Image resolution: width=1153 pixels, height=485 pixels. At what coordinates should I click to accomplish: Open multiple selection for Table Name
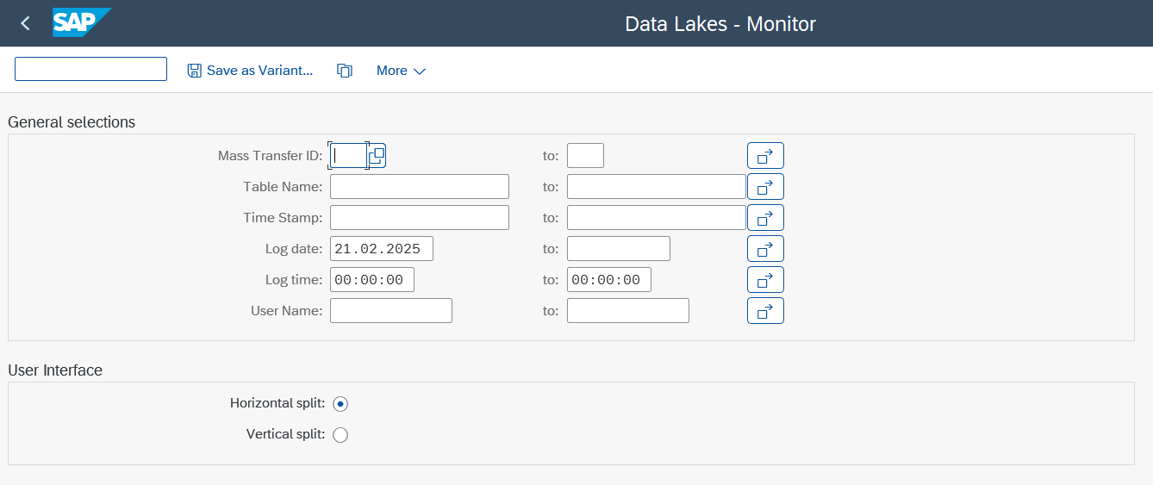coord(765,187)
